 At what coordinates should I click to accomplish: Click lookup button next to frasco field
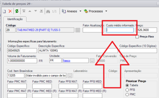tap(92, 61)
